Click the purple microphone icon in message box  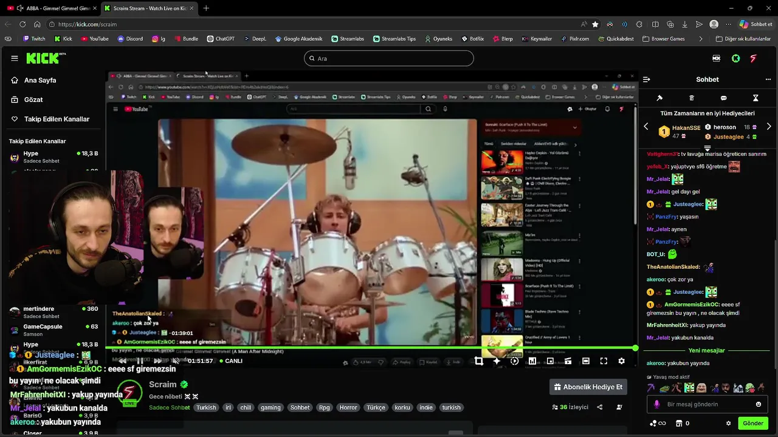tap(656, 404)
